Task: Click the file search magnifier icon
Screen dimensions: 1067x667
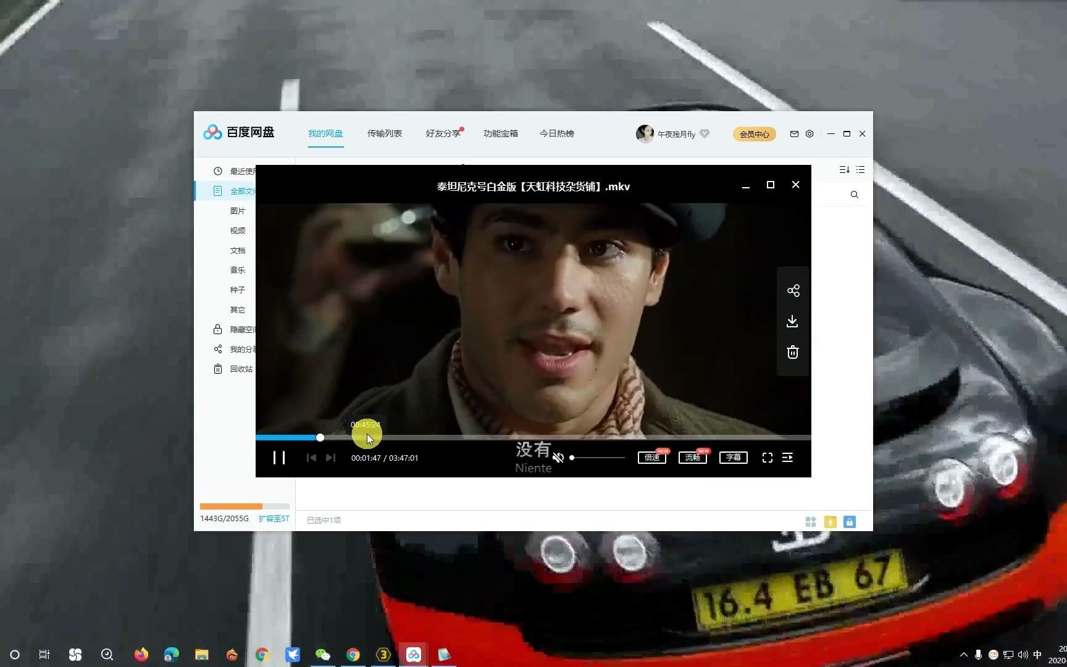Action: pos(855,195)
